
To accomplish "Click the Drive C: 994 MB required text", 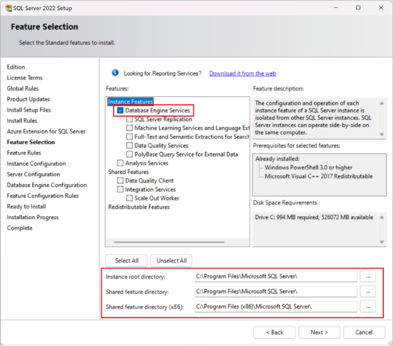I will [x=314, y=217].
